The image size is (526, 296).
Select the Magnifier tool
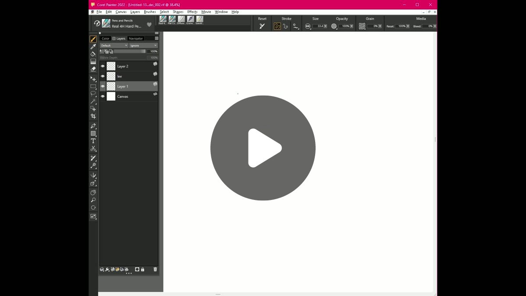pos(93,200)
